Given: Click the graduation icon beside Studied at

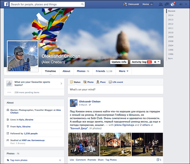Looking at the screenshot, I should tap(8, 140).
